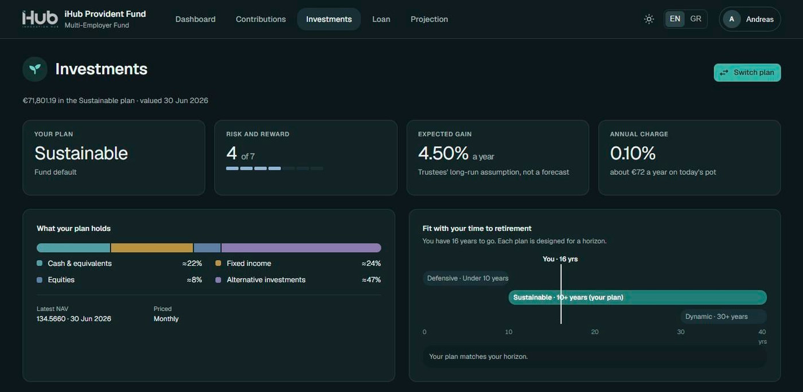Click the swap arrows icon in Switch plan
Screen dimensions: 803x392
tap(724, 72)
